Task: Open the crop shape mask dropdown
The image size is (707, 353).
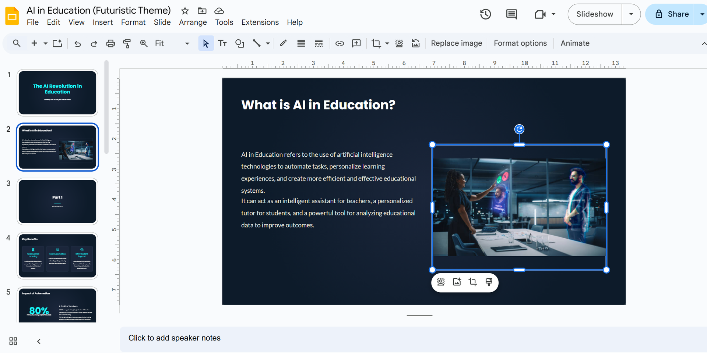Action: (387, 43)
